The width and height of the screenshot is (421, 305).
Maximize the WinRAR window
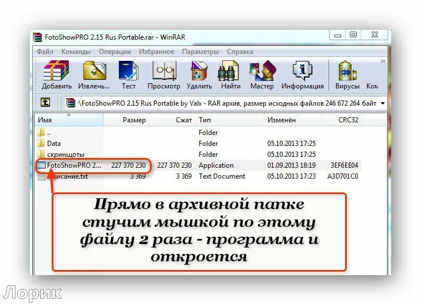point(353,34)
